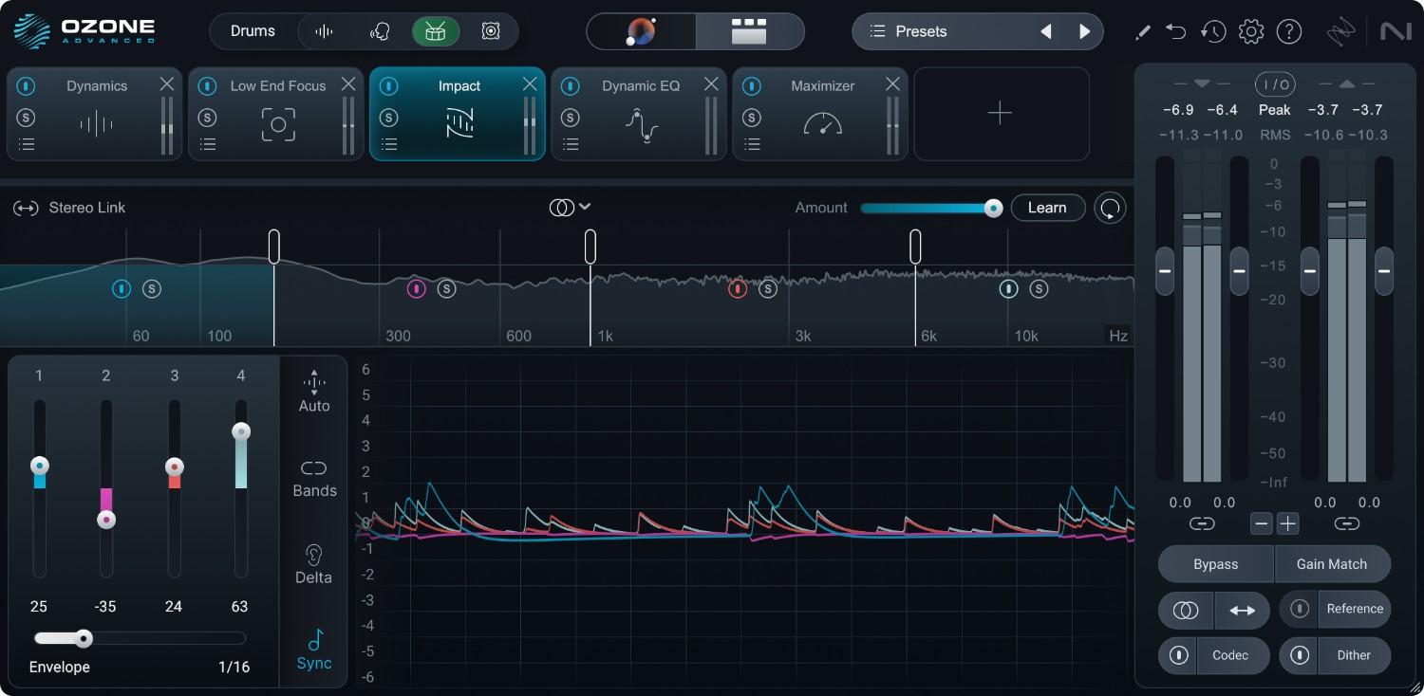Toggle the Dither power button

point(1300,655)
